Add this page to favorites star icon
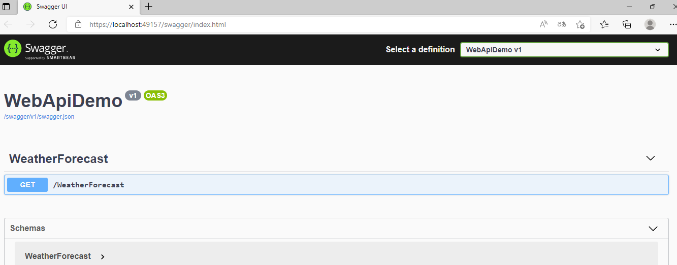Screen dimensions: 677x265 580,24
